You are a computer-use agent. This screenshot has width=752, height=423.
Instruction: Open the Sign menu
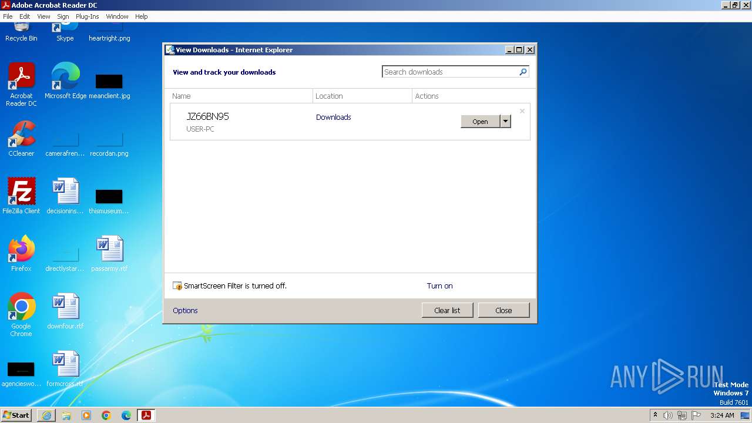coord(63,16)
